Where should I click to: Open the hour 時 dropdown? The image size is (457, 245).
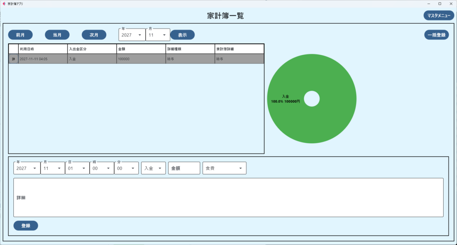click(x=101, y=168)
